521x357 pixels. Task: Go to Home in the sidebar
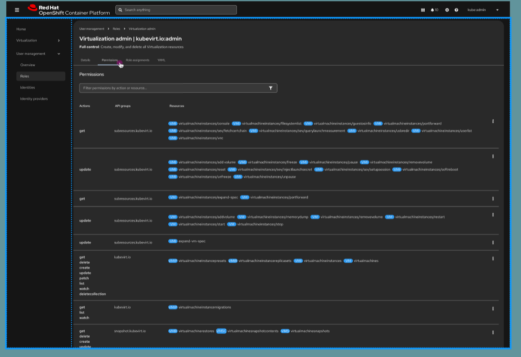pos(21,29)
